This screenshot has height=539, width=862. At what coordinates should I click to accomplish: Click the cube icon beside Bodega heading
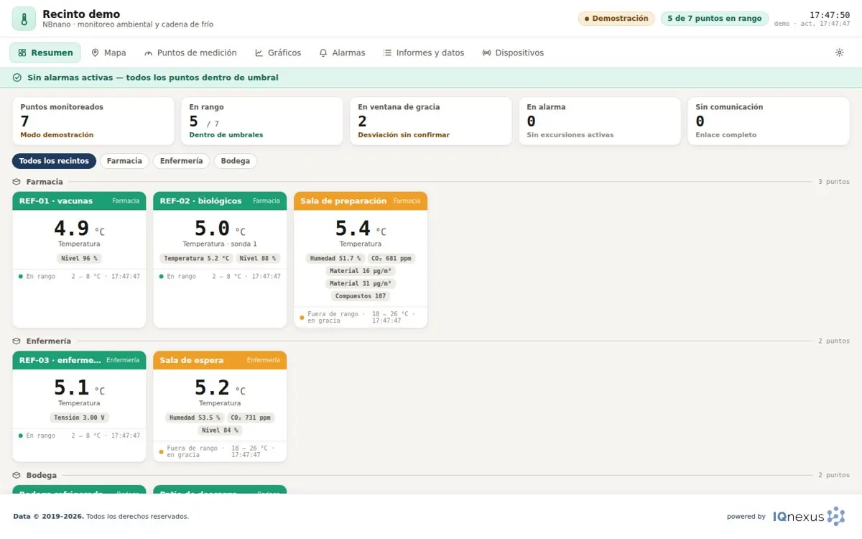click(17, 475)
